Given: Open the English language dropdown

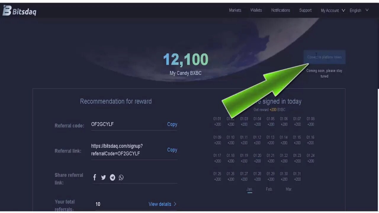Looking at the screenshot, I should click(x=359, y=10).
